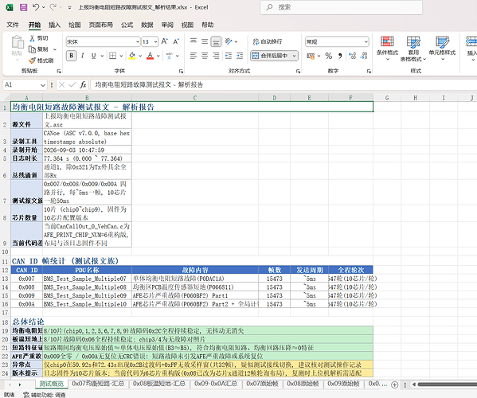477x398 pixels.
Task: Click the Save icon in title bar
Action: pos(23,7)
